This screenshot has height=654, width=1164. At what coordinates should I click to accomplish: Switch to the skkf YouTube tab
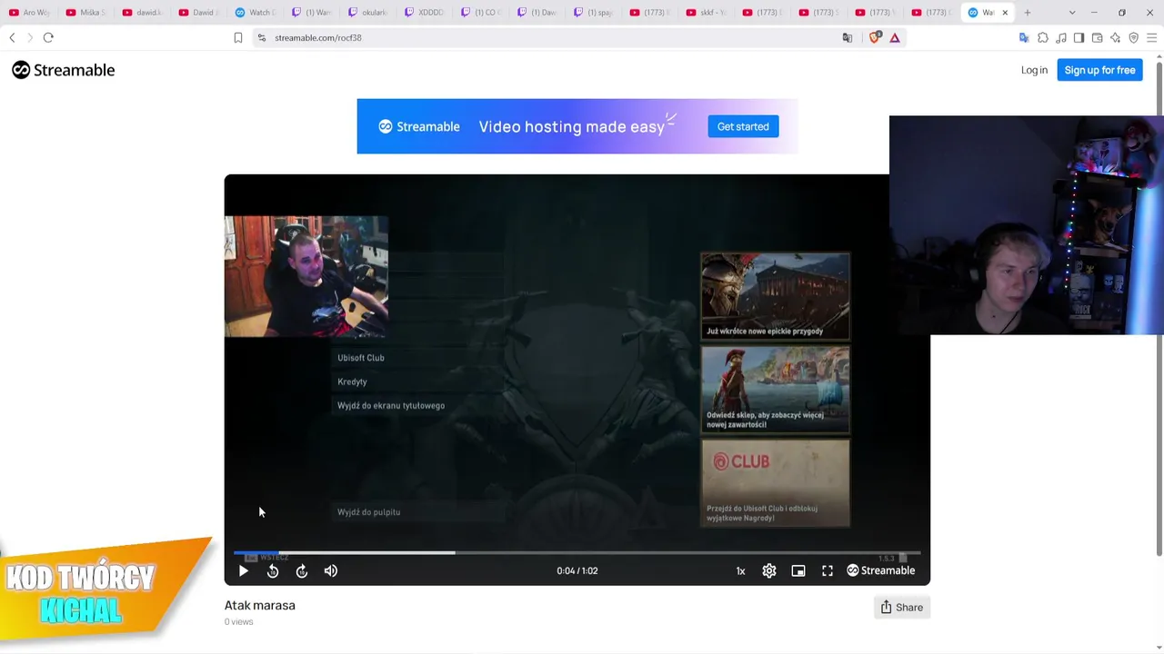[x=706, y=13]
